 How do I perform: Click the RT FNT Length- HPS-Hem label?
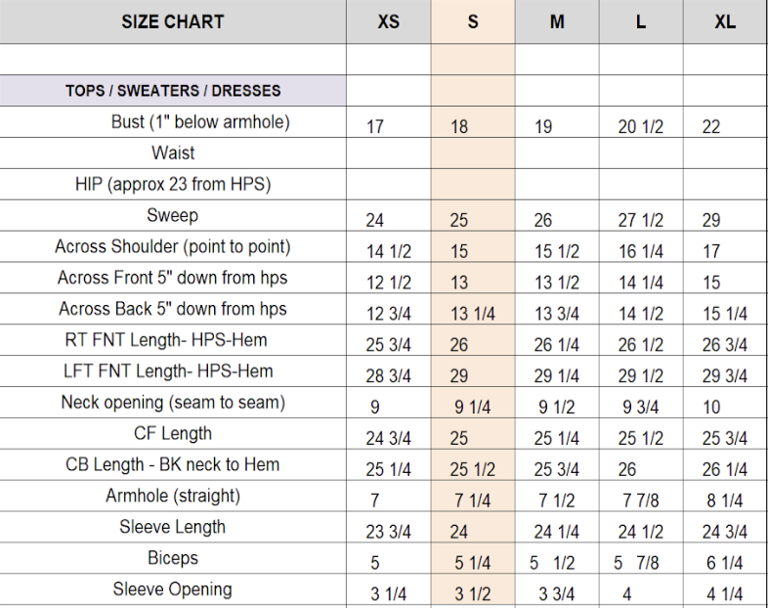tap(166, 340)
